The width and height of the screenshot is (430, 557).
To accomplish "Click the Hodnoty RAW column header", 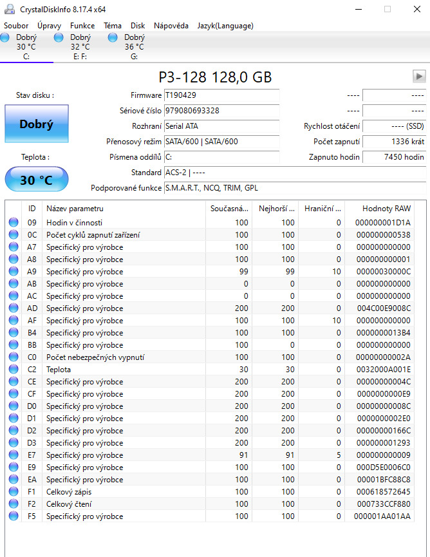I will [x=386, y=209].
